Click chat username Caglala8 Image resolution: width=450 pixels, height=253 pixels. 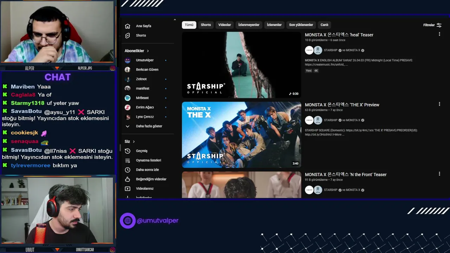click(23, 95)
